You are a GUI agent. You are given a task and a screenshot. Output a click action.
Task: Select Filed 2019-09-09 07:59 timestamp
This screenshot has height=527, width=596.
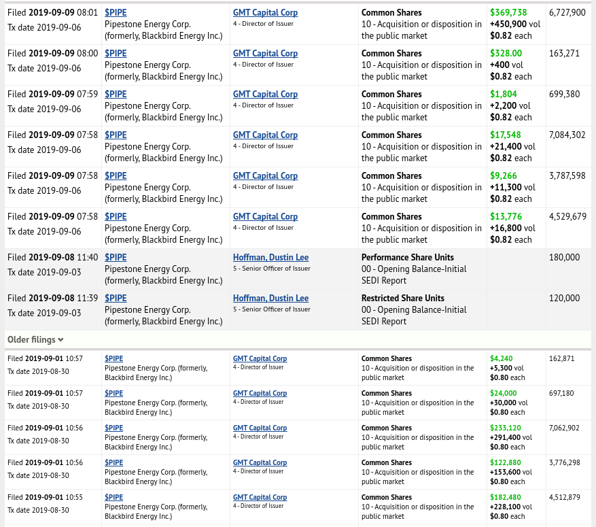52,94
